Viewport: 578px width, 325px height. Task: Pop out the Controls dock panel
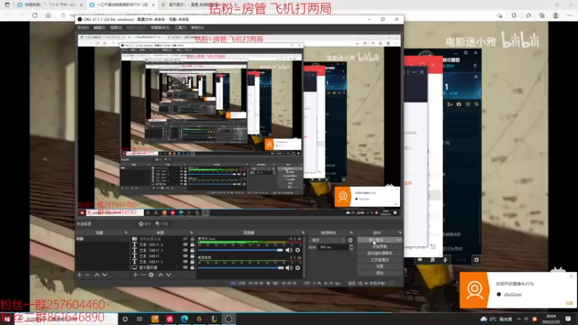pos(400,233)
